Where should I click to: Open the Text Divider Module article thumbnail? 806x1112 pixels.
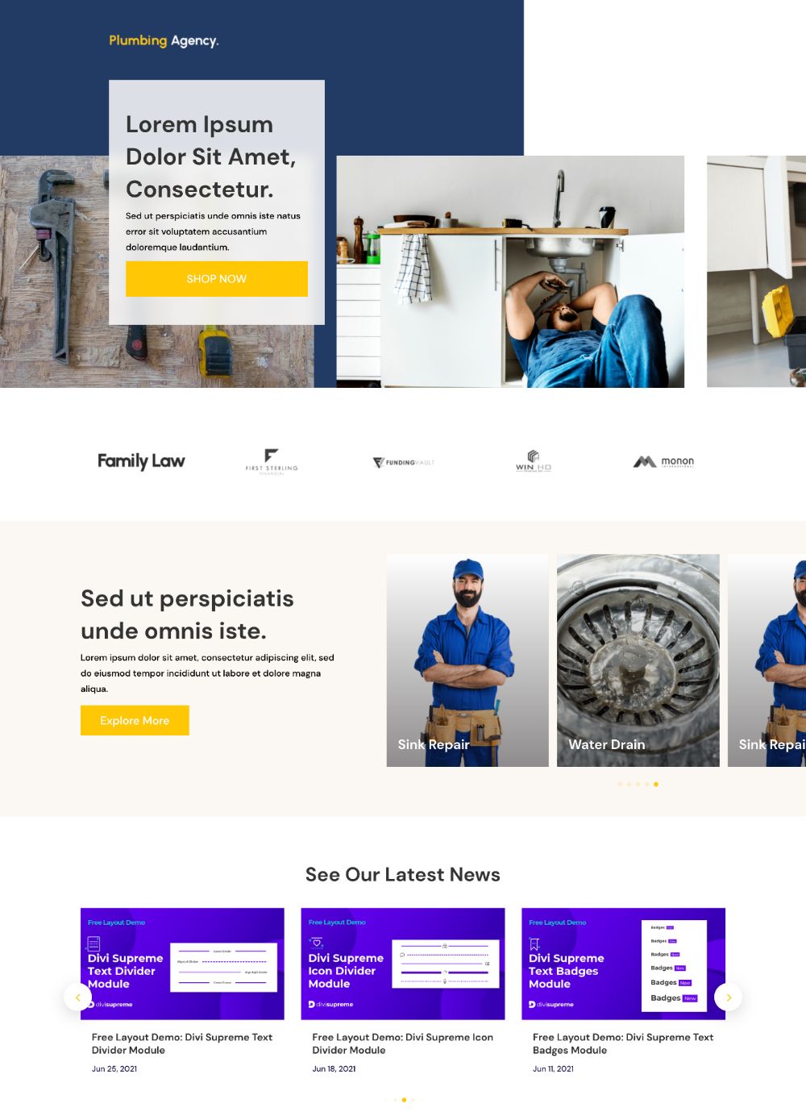tap(182, 964)
